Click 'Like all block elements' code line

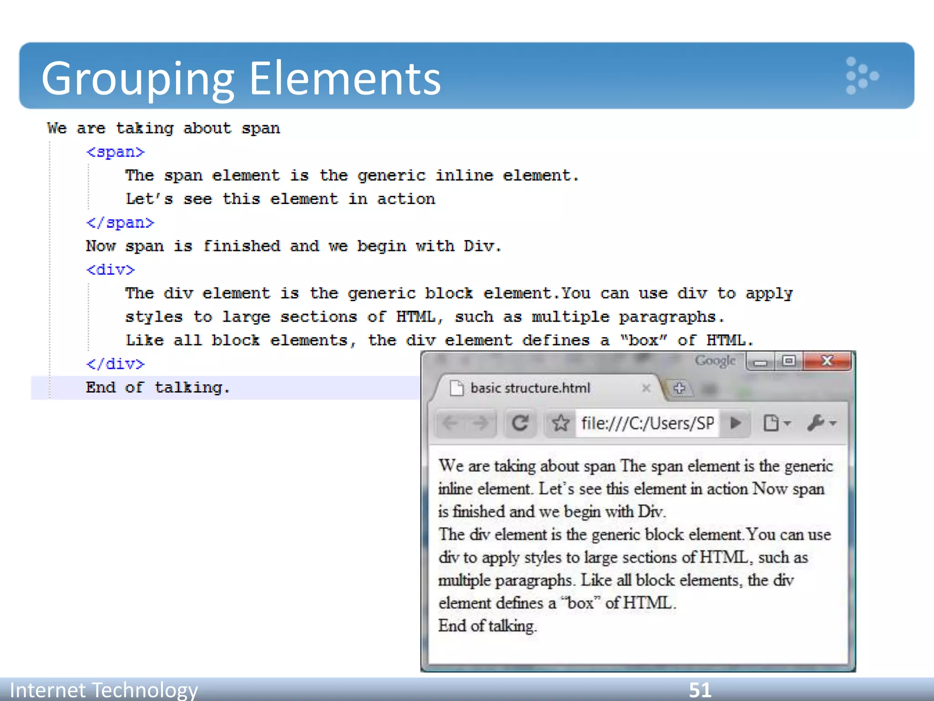(x=440, y=340)
